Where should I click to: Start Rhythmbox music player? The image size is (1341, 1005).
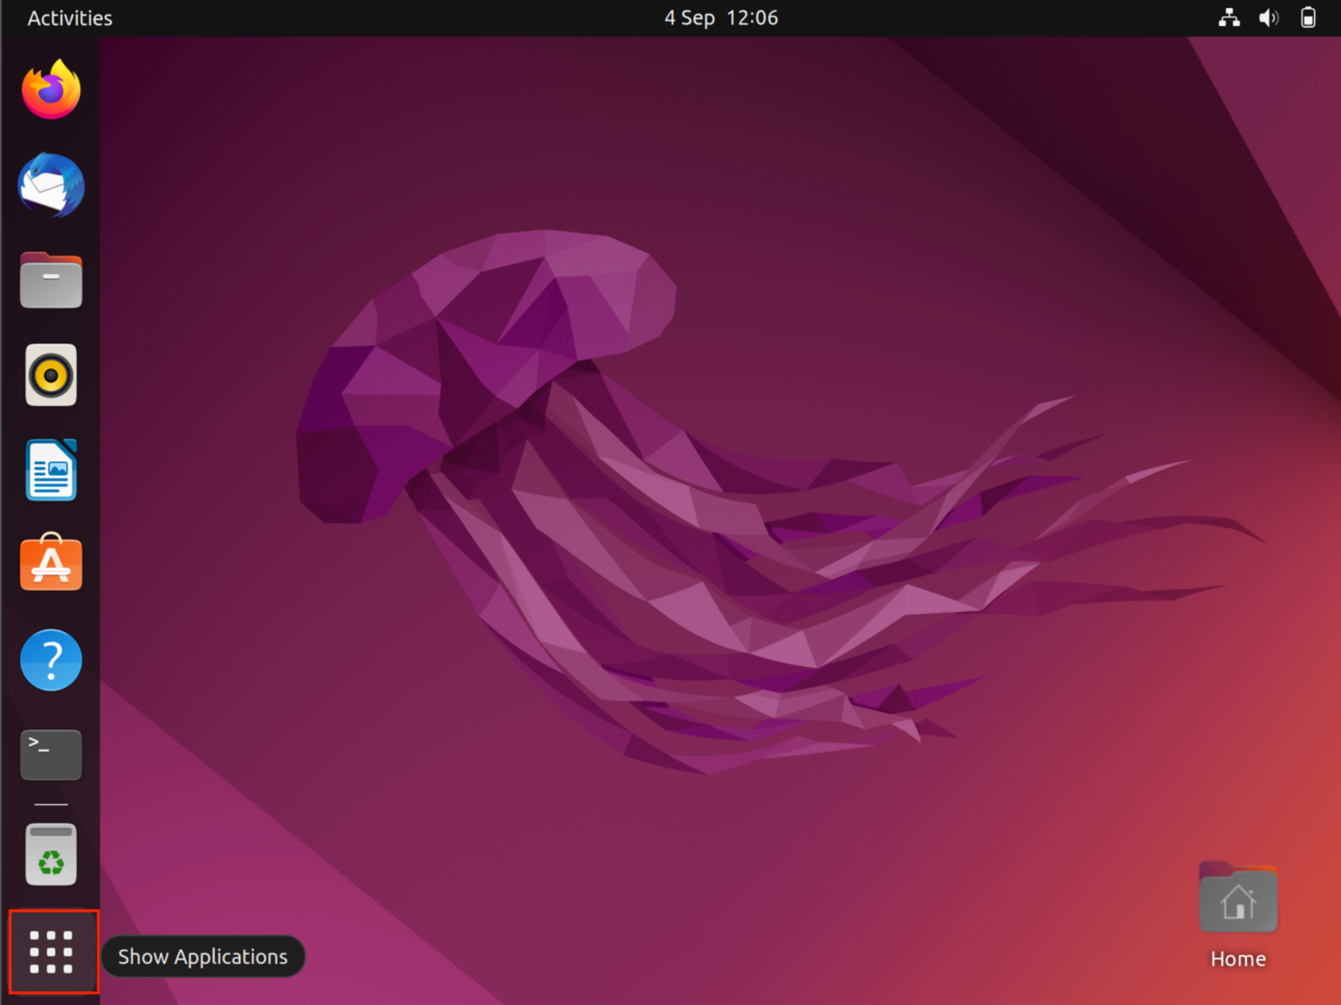click(x=51, y=375)
